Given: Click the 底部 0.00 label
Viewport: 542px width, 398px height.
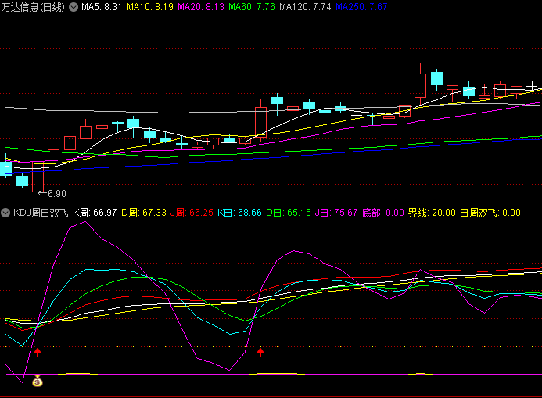Looking at the screenshot, I should click(383, 212).
